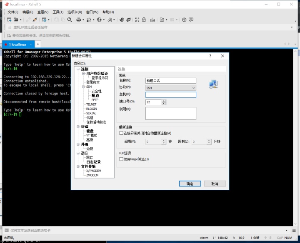This screenshot has height=243, width=300.
Task: Toggle full screen mode icon
Action: click(137, 20)
